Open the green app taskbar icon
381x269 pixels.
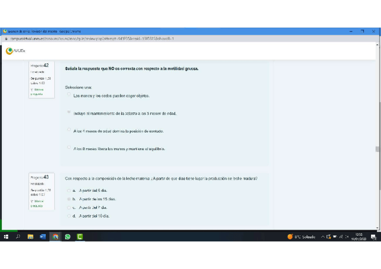(x=80, y=237)
